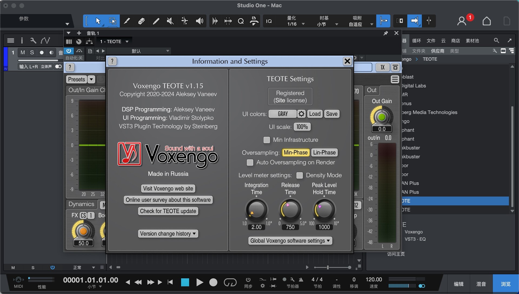Click Visit Voxengo web site button
The height and width of the screenshot is (294, 519).
point(168,189)
